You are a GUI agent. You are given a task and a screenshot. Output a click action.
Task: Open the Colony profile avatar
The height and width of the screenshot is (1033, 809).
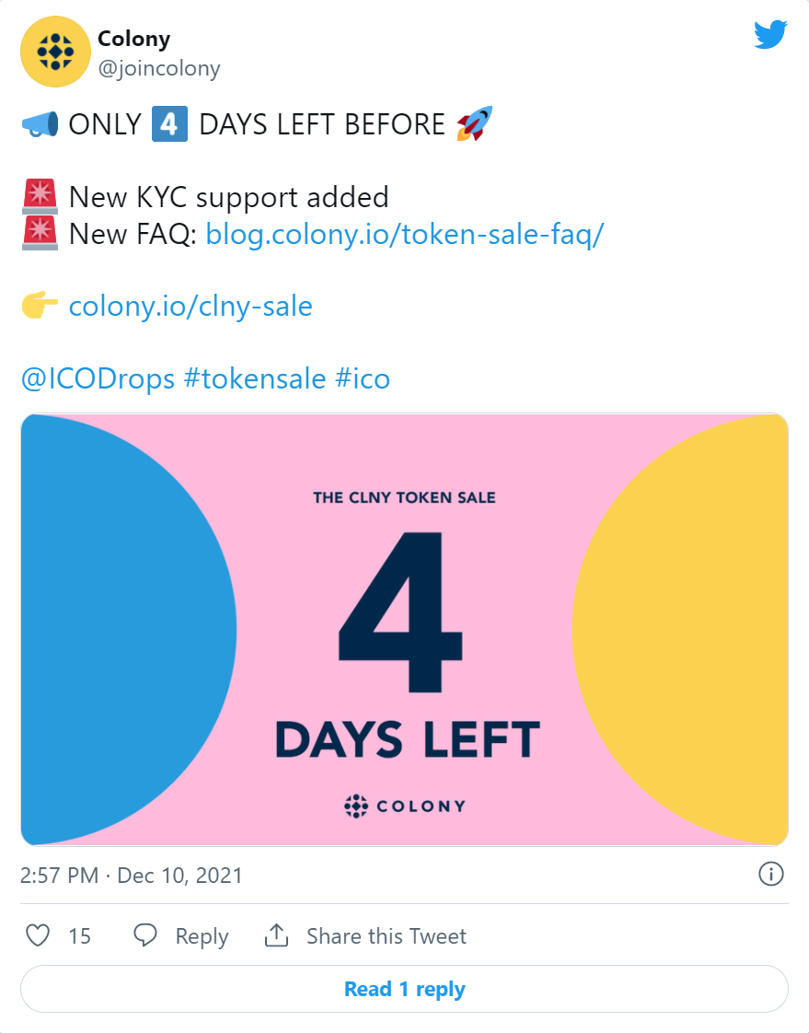[x=55, y=52]
